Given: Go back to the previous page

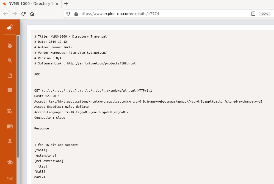Looking at the screenshot, I should coord(5,14).
